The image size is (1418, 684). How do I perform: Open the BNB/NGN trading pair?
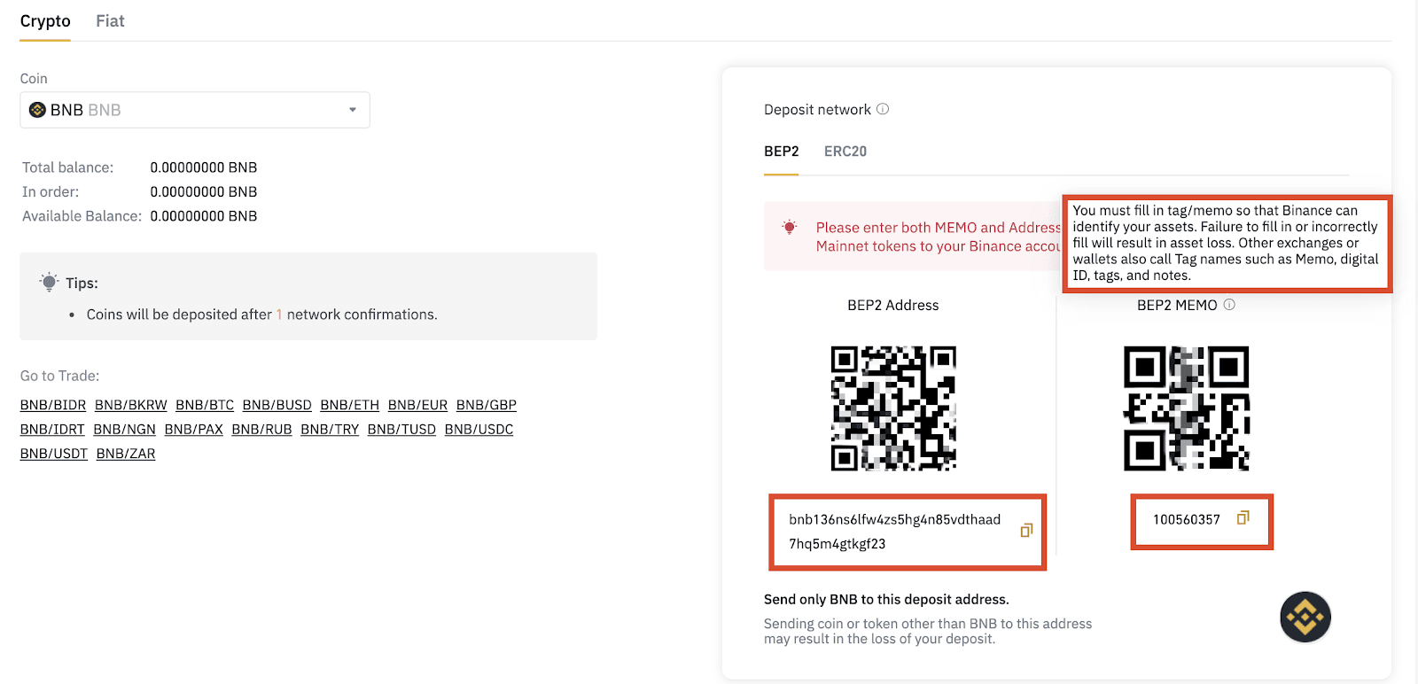[x=125, y=429]
